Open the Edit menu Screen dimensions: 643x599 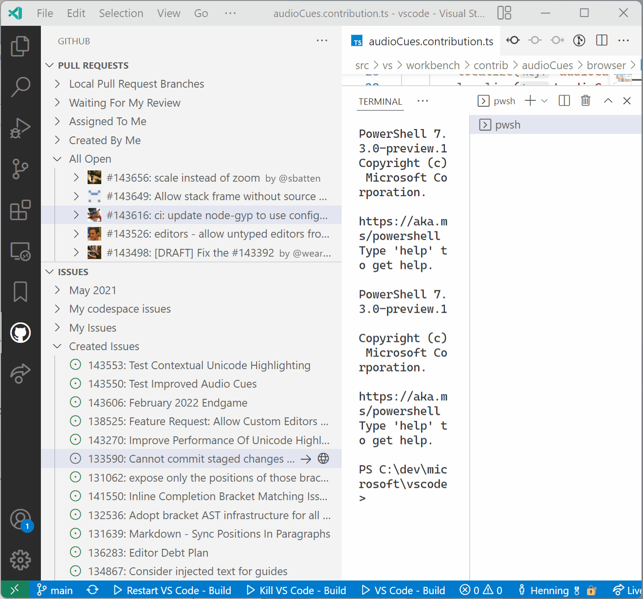pos(76,13)
